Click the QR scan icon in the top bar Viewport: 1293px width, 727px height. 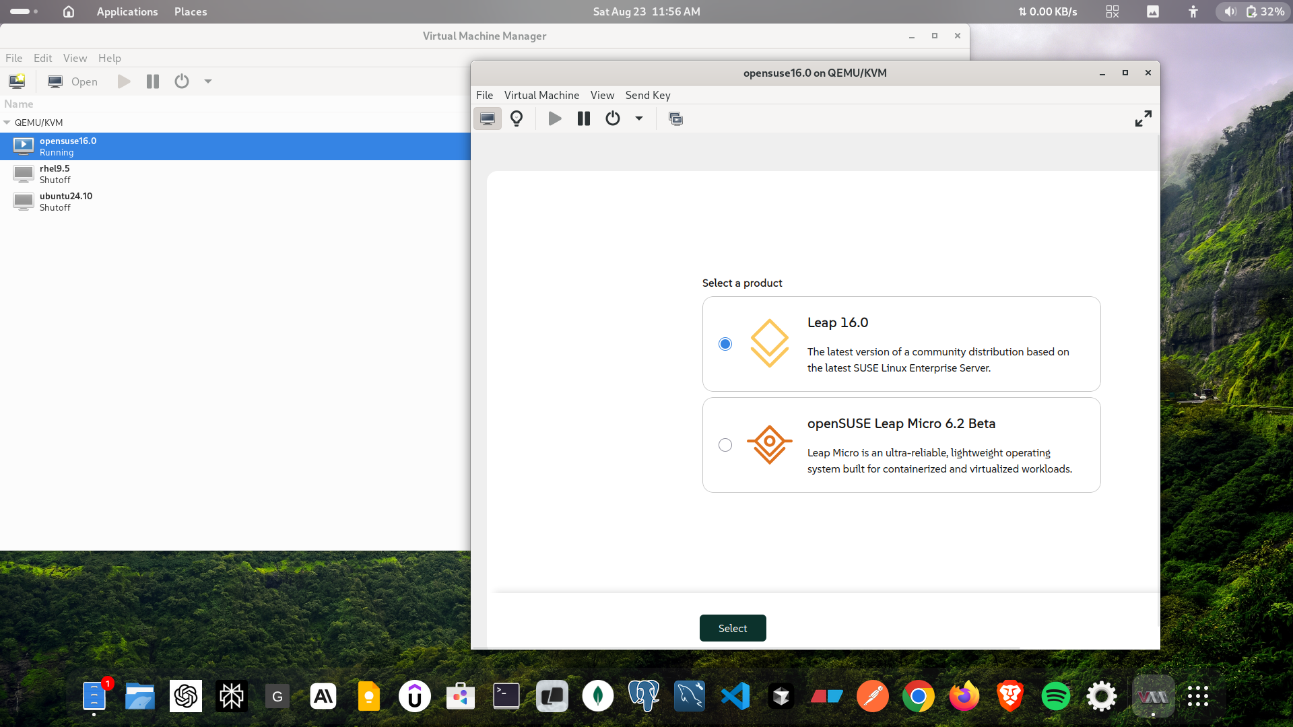(1113, 11)
